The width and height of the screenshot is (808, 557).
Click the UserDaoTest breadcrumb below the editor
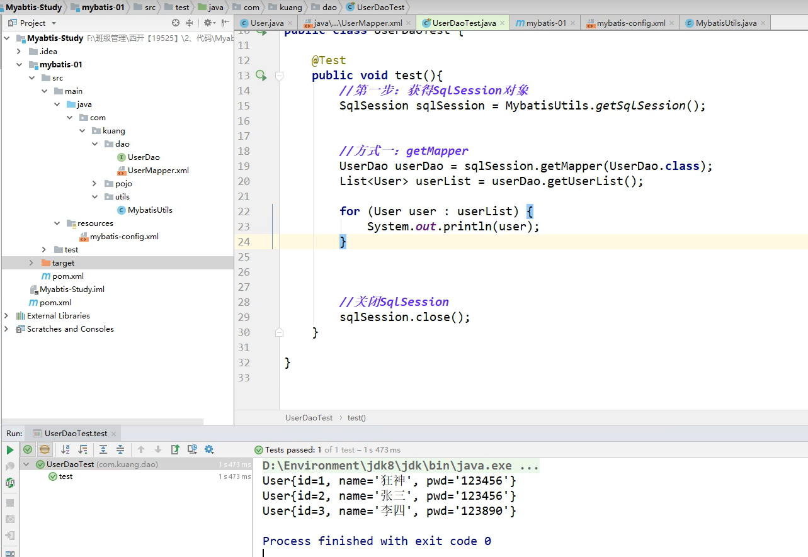pos(309,417)
